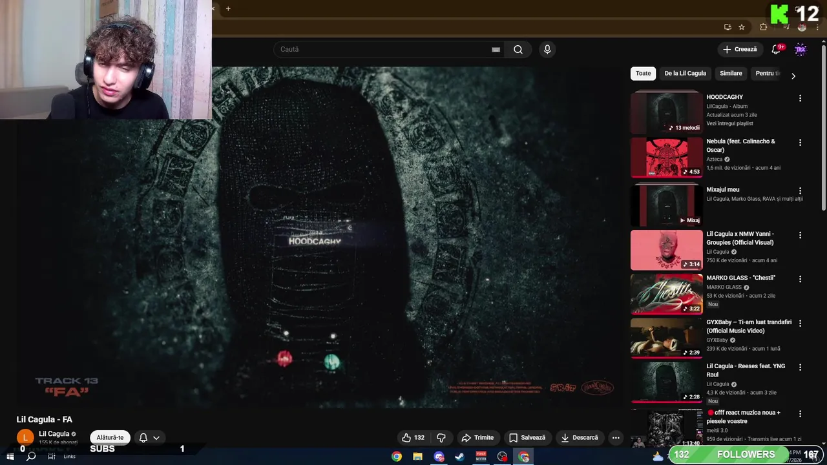The image size is (827, 465).
Task: Open the MARKO GLASS Chestii thumbnail
Action: [x=666, y=294]
